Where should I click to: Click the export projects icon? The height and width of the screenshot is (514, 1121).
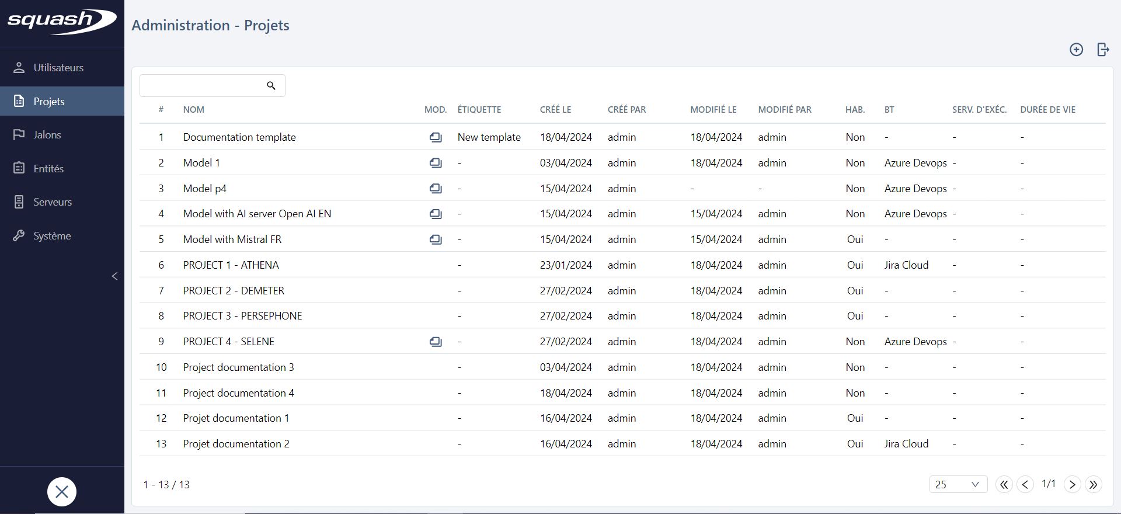pos(1103,50)
